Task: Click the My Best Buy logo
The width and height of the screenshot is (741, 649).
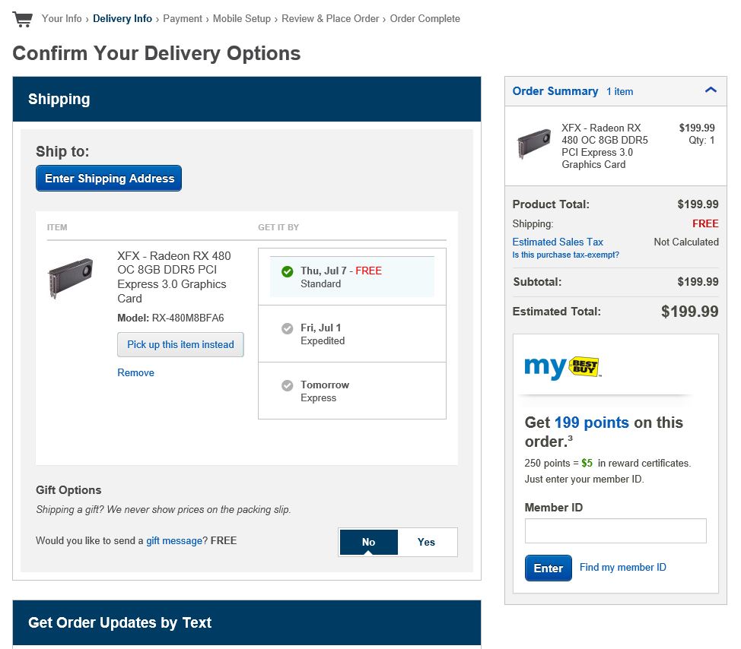Action: (x=562, y=368)
